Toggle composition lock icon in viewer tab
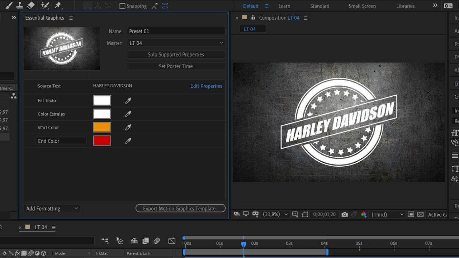This screenshot has width=459, height=258. click(x=253, y=18)
